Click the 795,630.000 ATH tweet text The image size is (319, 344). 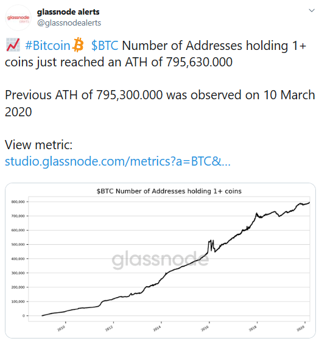pos(199,62)
